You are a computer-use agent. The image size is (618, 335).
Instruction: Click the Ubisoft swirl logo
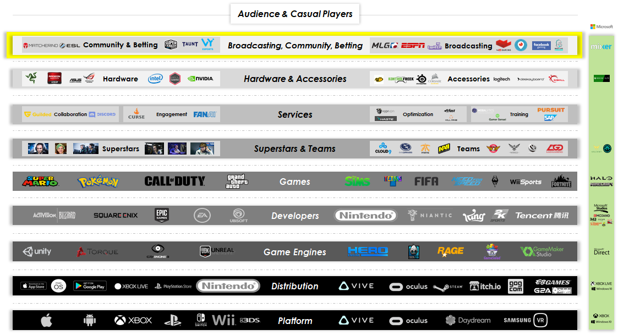click(238, 216)
